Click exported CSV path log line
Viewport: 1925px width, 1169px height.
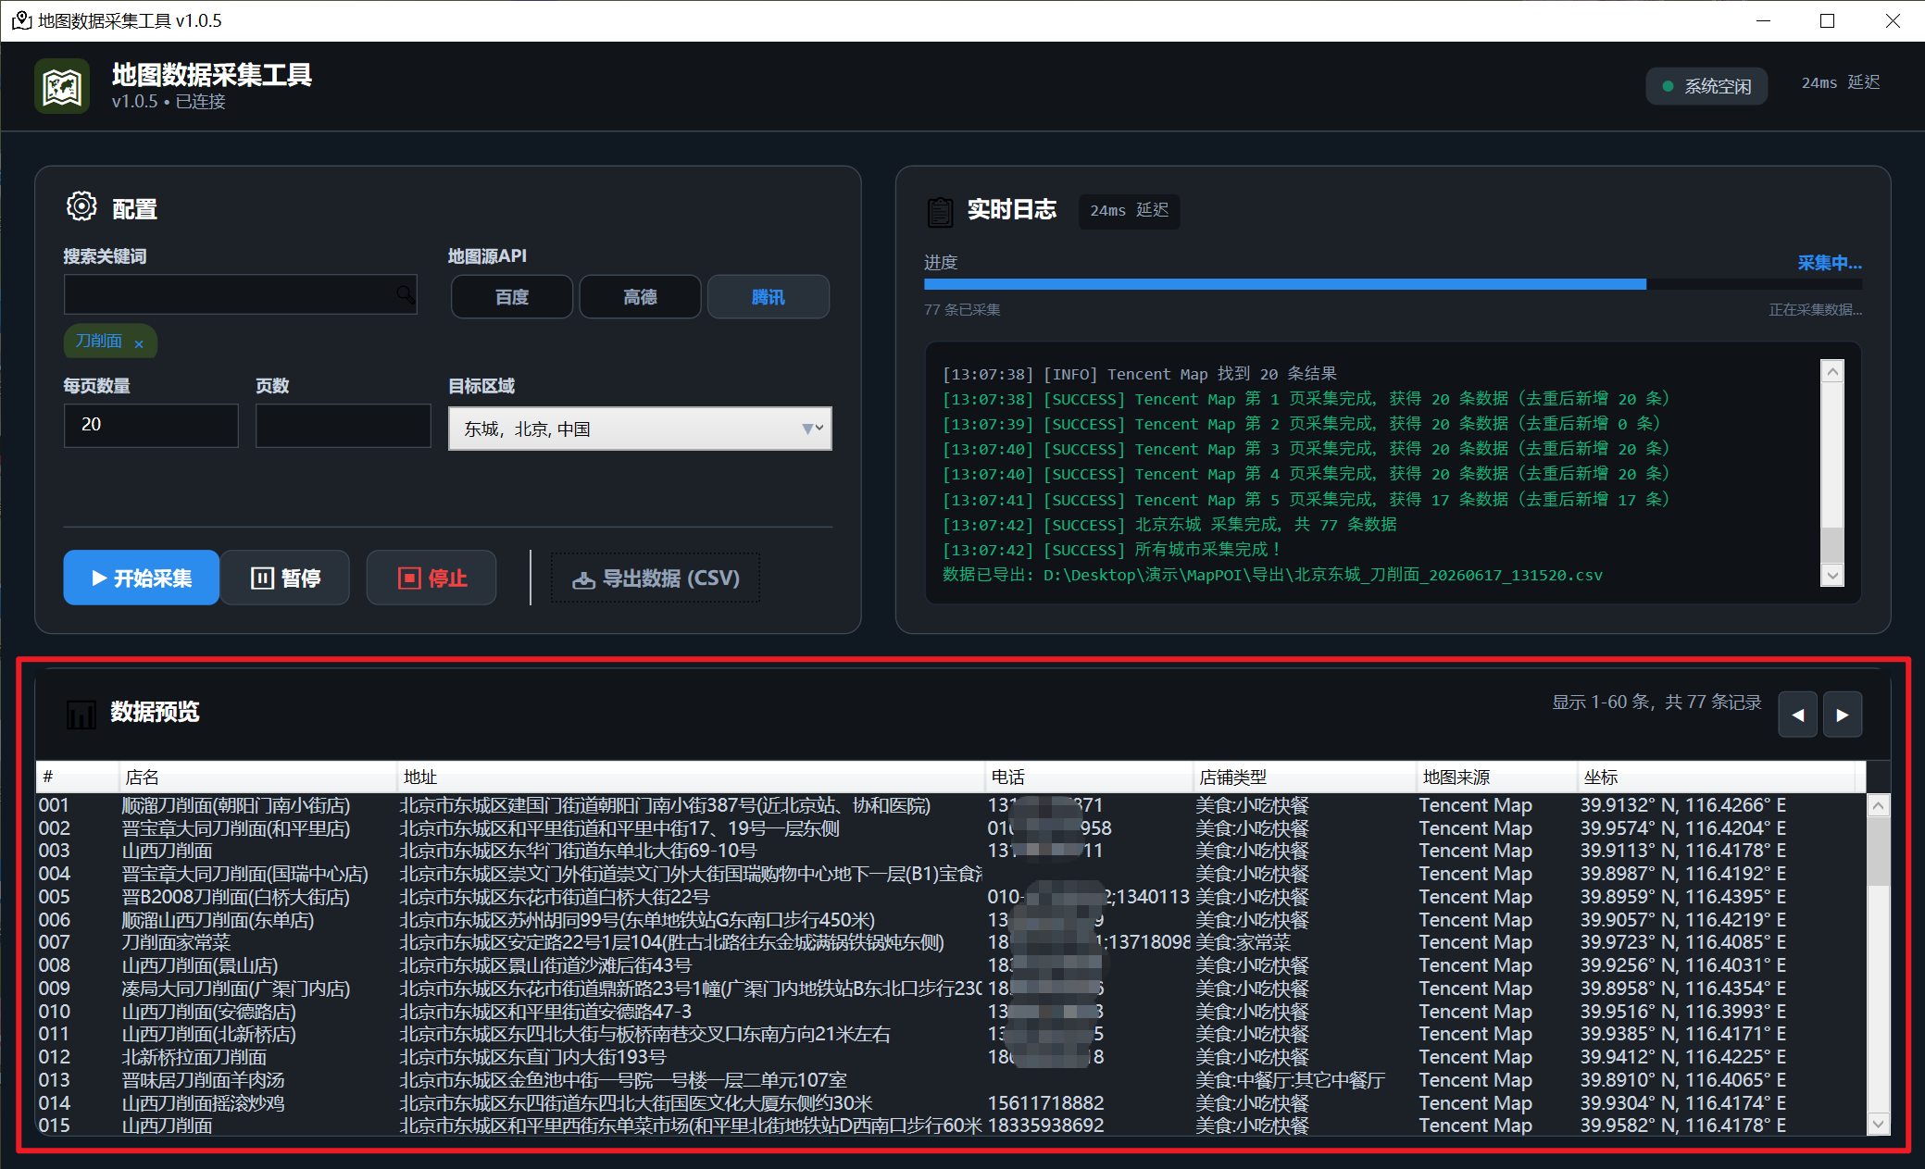coord(1272,575)
